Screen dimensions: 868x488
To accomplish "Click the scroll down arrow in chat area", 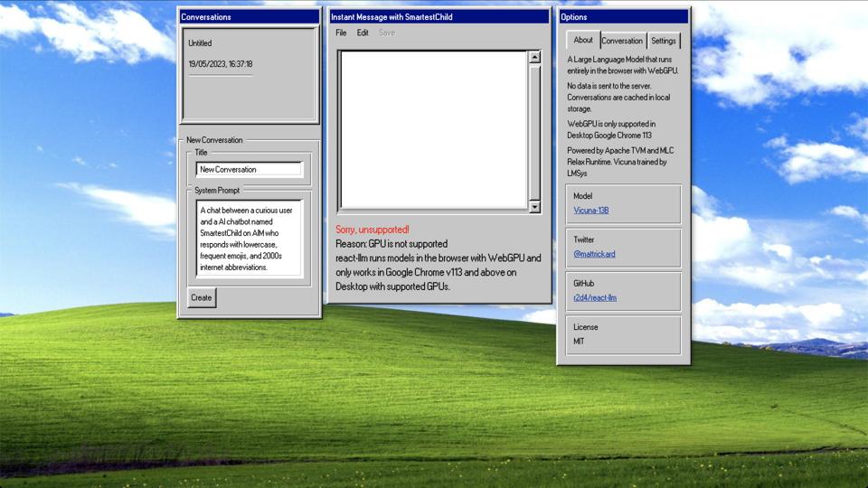I will click(x=534, y=207).
